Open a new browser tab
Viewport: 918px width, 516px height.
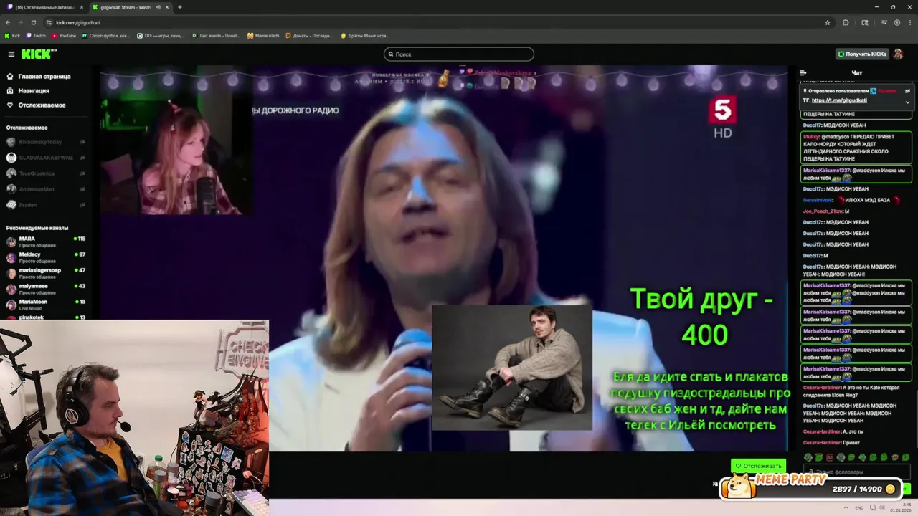pos(179,7)
